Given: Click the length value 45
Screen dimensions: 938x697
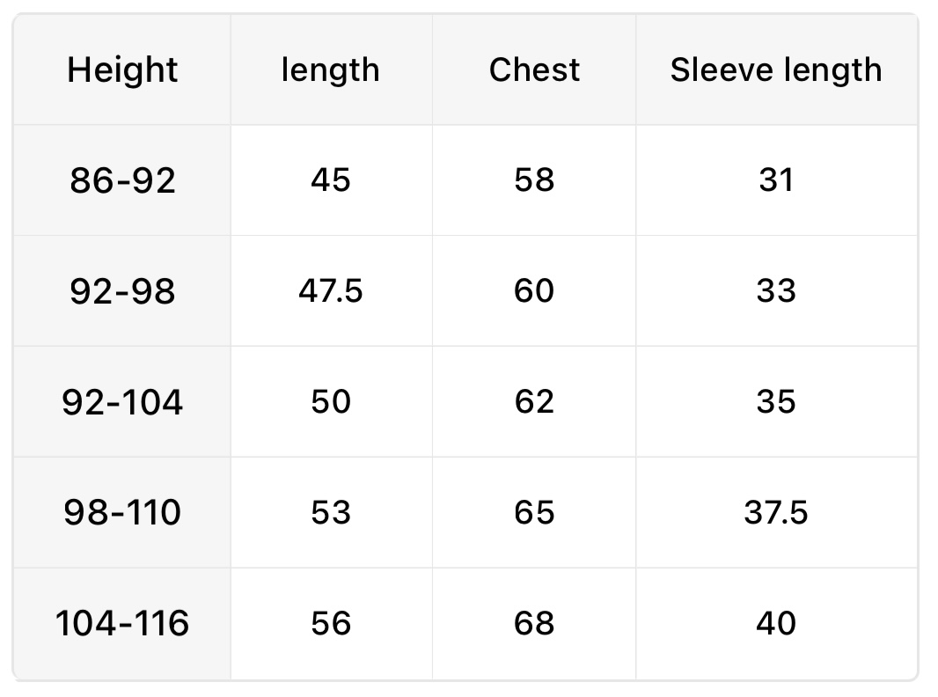Looking at the screenshot, I should click(x=331, y=180).
